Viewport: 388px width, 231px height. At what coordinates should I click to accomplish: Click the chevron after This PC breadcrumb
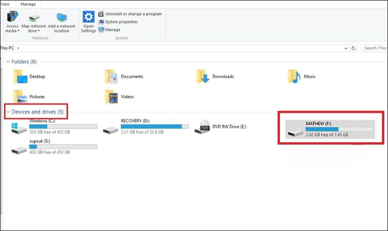[18, 48]
